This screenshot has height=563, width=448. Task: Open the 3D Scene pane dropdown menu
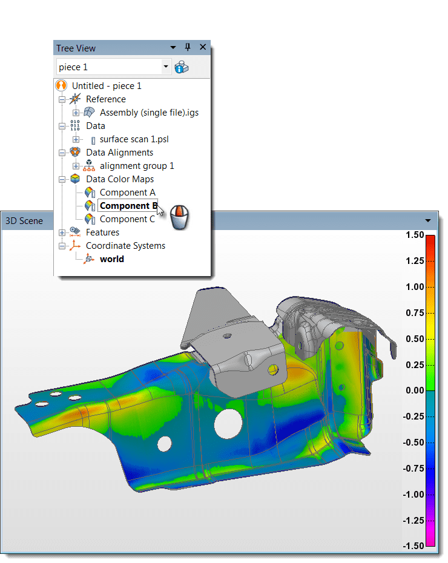[429, 221]
